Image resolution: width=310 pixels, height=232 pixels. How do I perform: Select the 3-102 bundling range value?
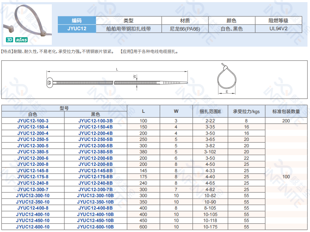[x=210, y=152]
